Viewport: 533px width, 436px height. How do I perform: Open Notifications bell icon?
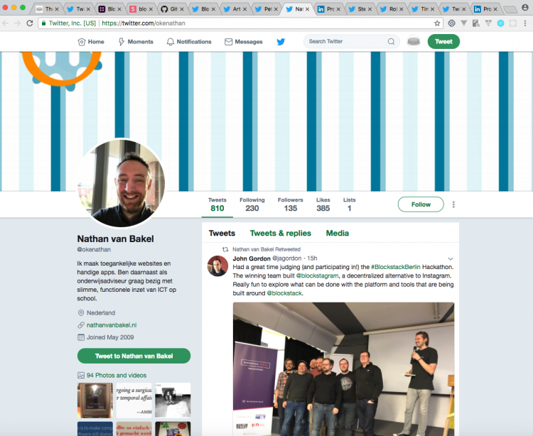pos(171,42)
